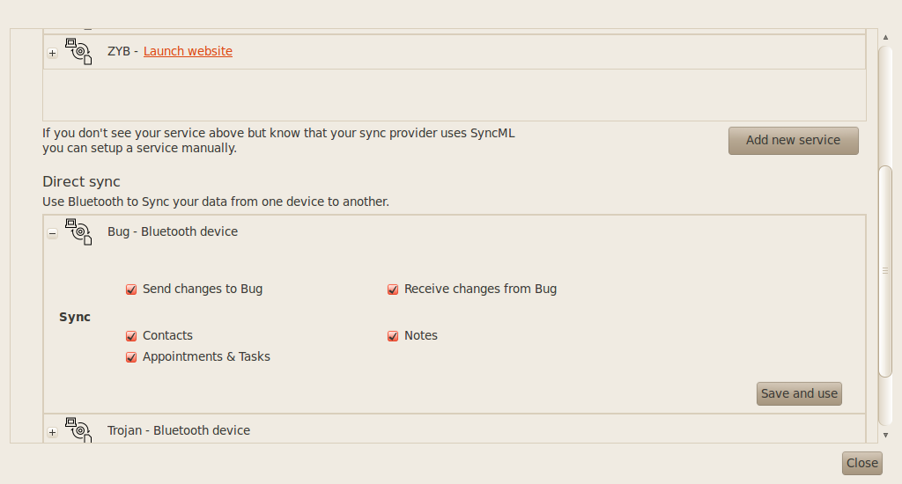Click the Bug Bluetooth device icon

click(79, 232)
